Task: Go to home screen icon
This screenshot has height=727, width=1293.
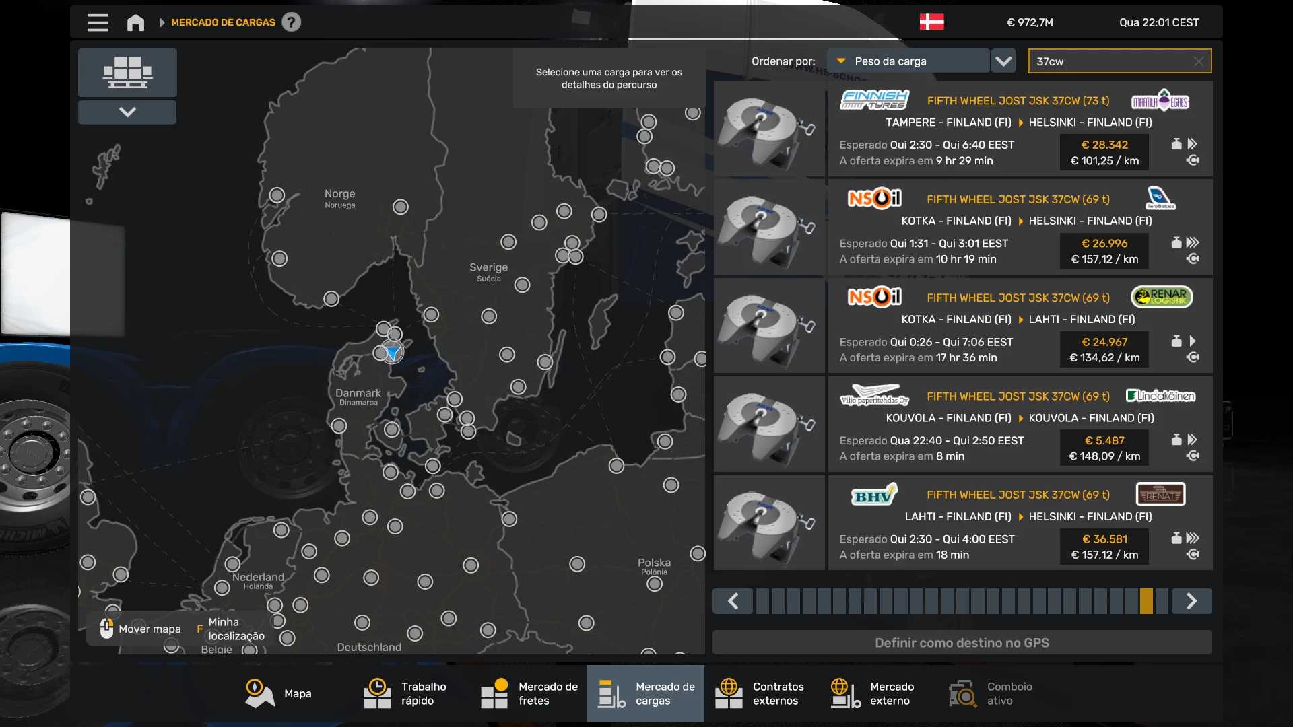Action: click(135, 22)
